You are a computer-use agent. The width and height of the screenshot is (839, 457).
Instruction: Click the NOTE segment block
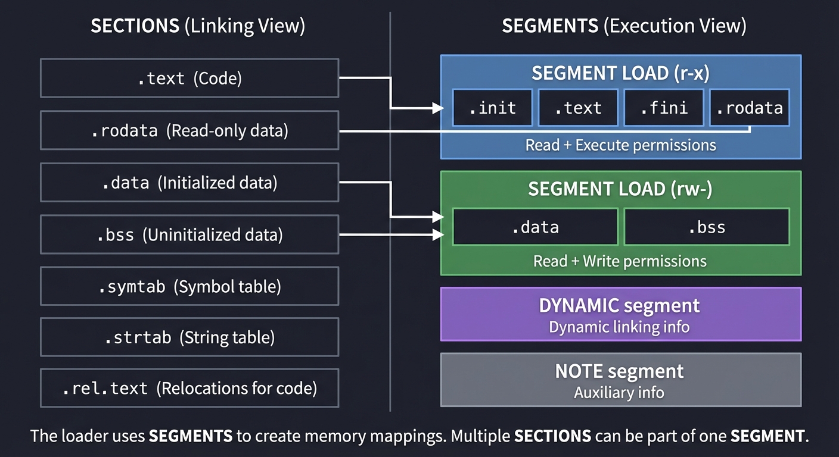coord(620,380)
